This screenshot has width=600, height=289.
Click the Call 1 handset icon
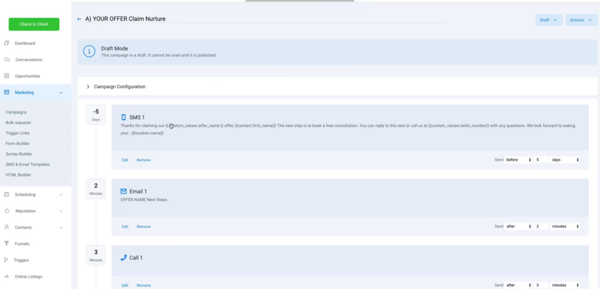124,257
